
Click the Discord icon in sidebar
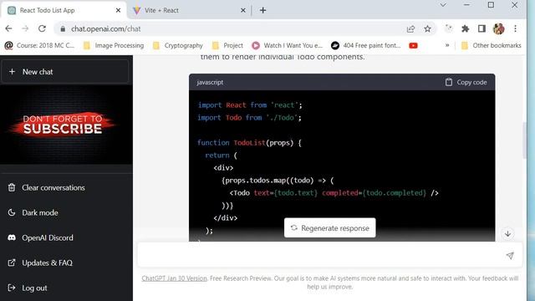12,237
